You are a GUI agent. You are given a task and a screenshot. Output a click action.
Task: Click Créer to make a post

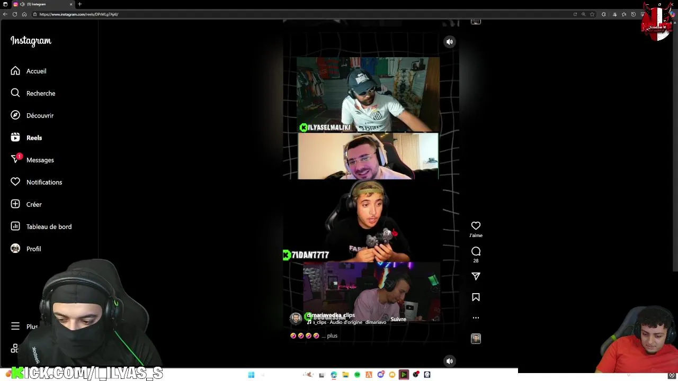click(x=26, y=204)
